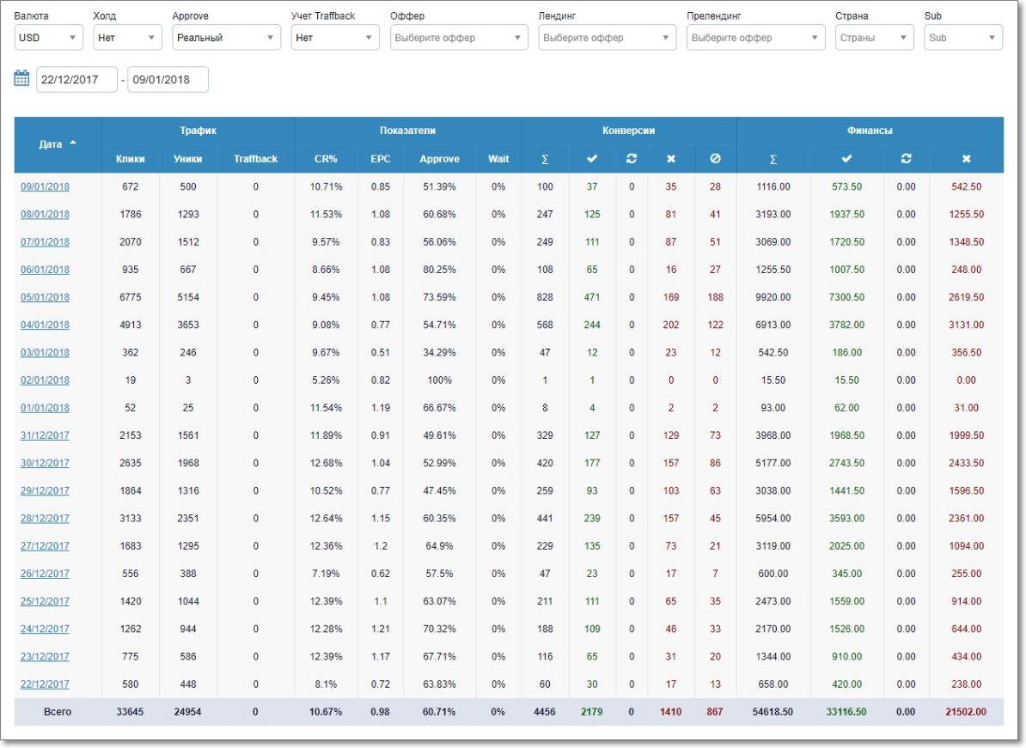Click the start date field 22/12/2017
1026x748 pixels.
[76, 79]
